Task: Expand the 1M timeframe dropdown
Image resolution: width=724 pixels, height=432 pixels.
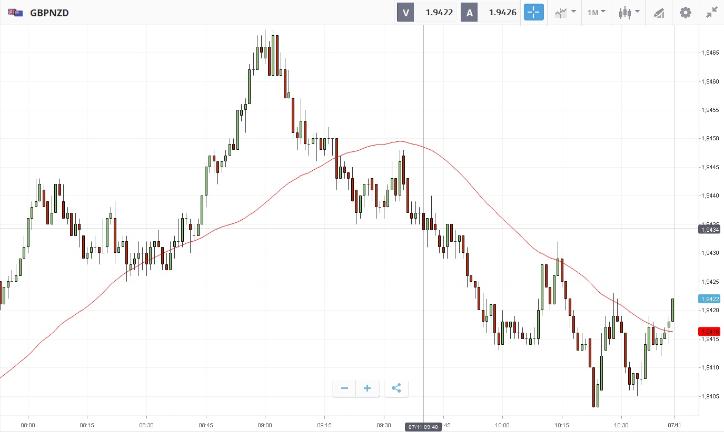Action: (x=596, y=12)
